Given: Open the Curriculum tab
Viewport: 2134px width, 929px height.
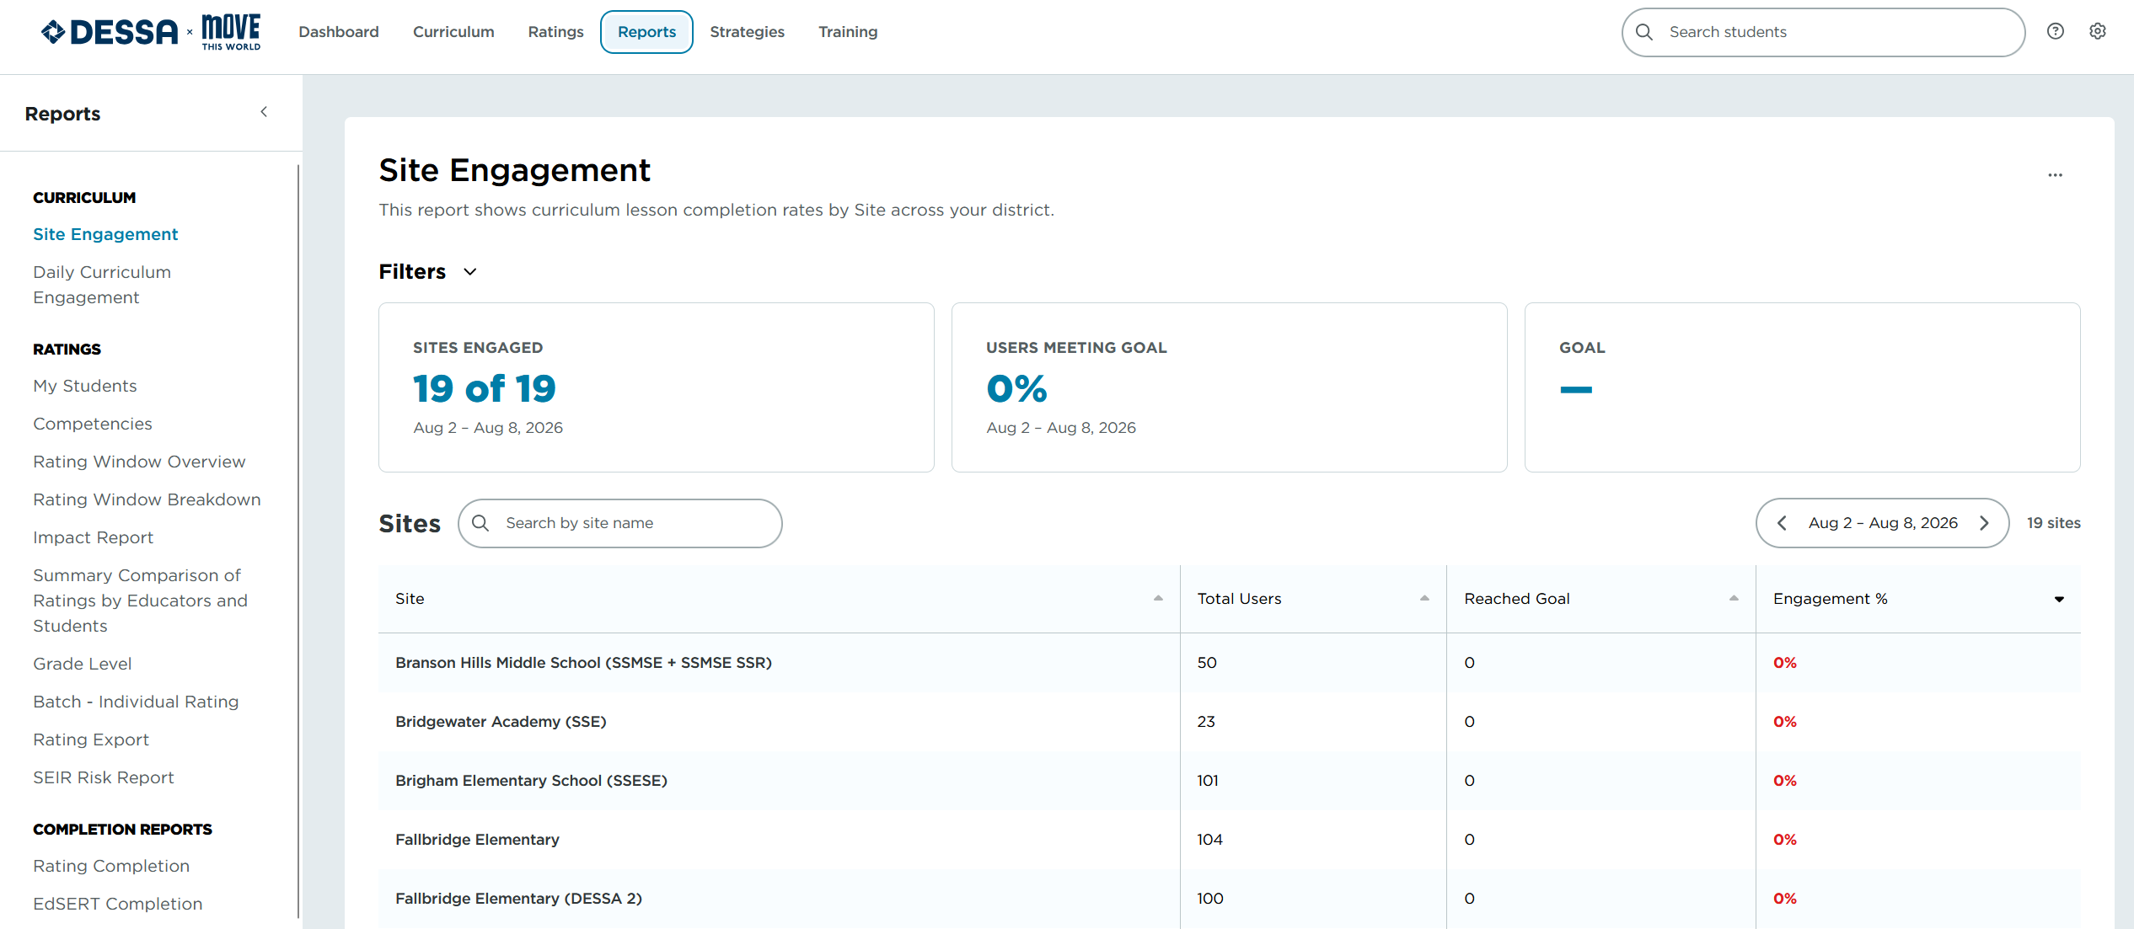Looking at the screenshot, I should coord(453,32).
